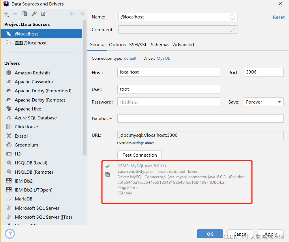The width and height of the screenshot is (289, 242).
Task: Pick the Apache Hive driver
Action: (x=28, y=109)
